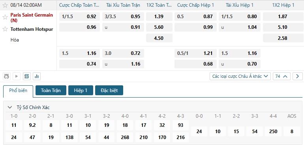Choose the 2-0 correct score 9.2
This screenshot has height=145, width=304.
click(x=32, y=125)
